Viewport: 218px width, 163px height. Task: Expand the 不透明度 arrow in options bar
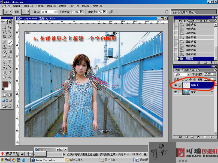click(x=81, y=12)
